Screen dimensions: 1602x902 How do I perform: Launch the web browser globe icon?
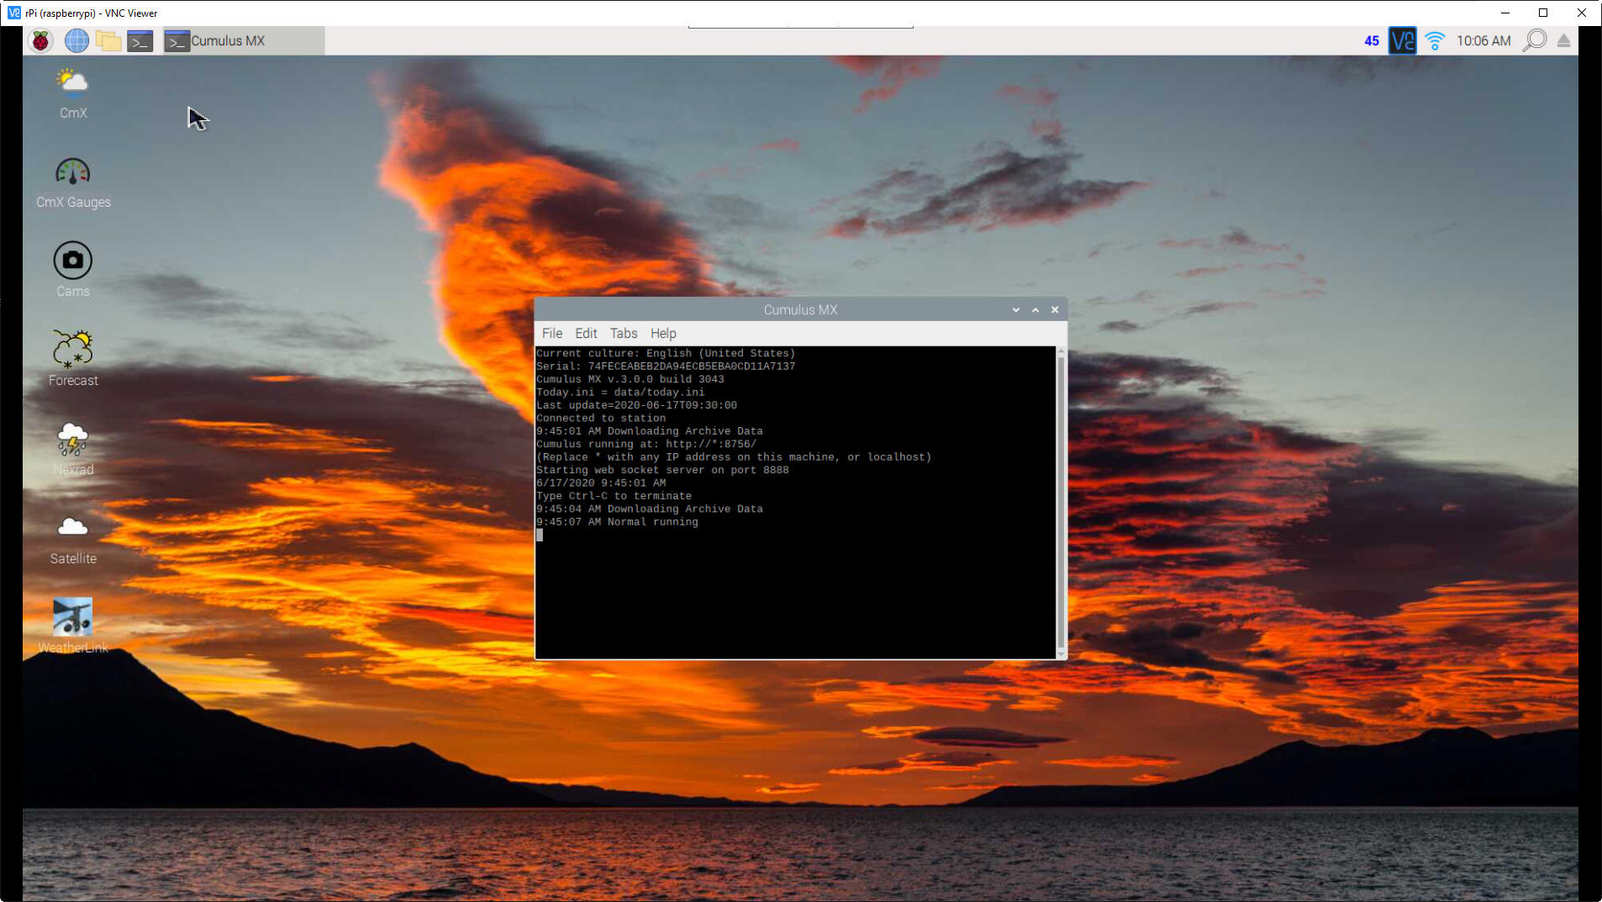pos(76,40)
